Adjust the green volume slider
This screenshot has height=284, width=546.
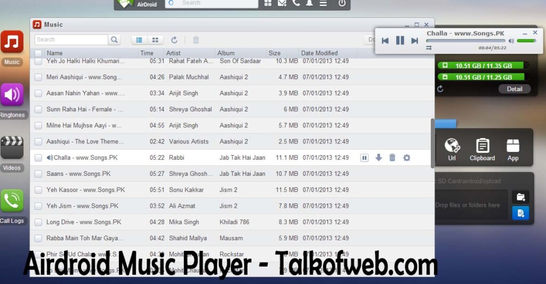pos(526,40)
